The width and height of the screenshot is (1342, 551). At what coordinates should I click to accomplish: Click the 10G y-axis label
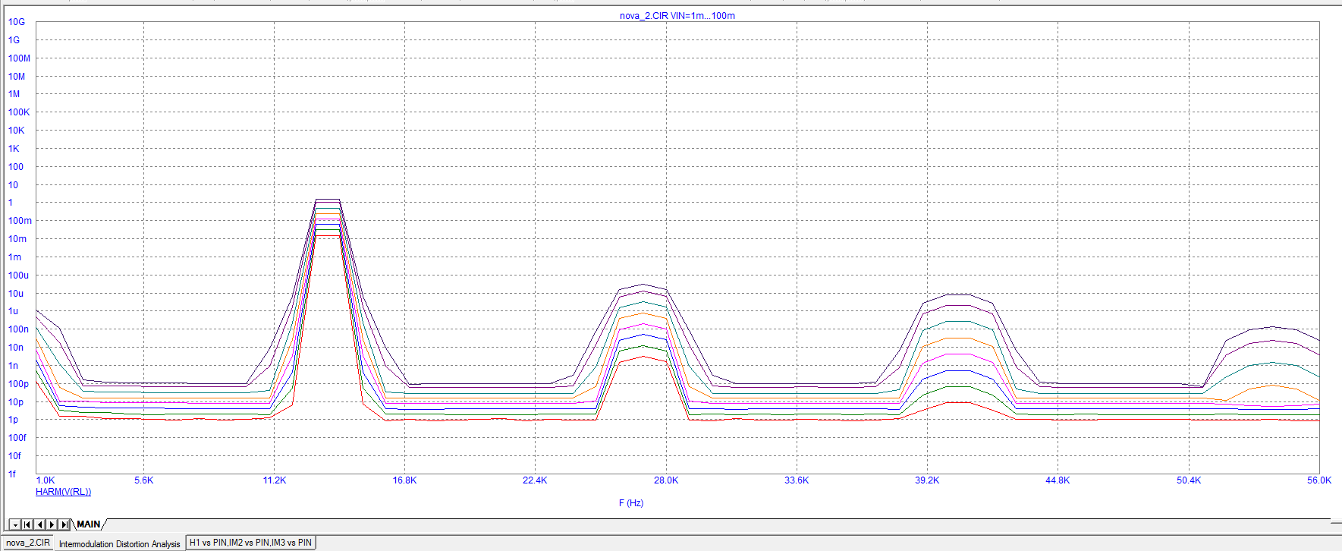(x=17, y=22)
